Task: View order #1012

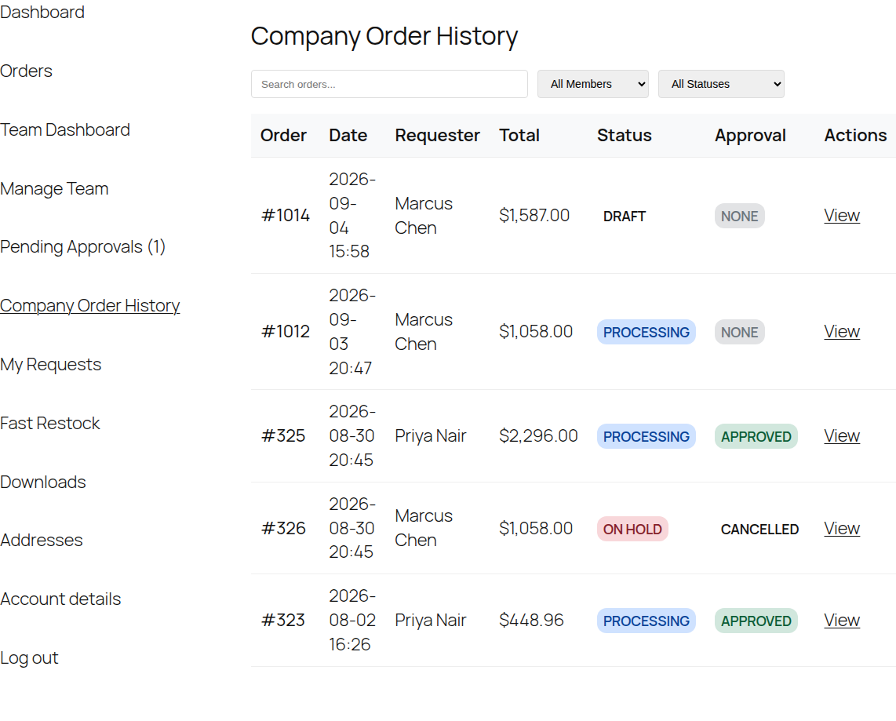Action: point(842,331)
